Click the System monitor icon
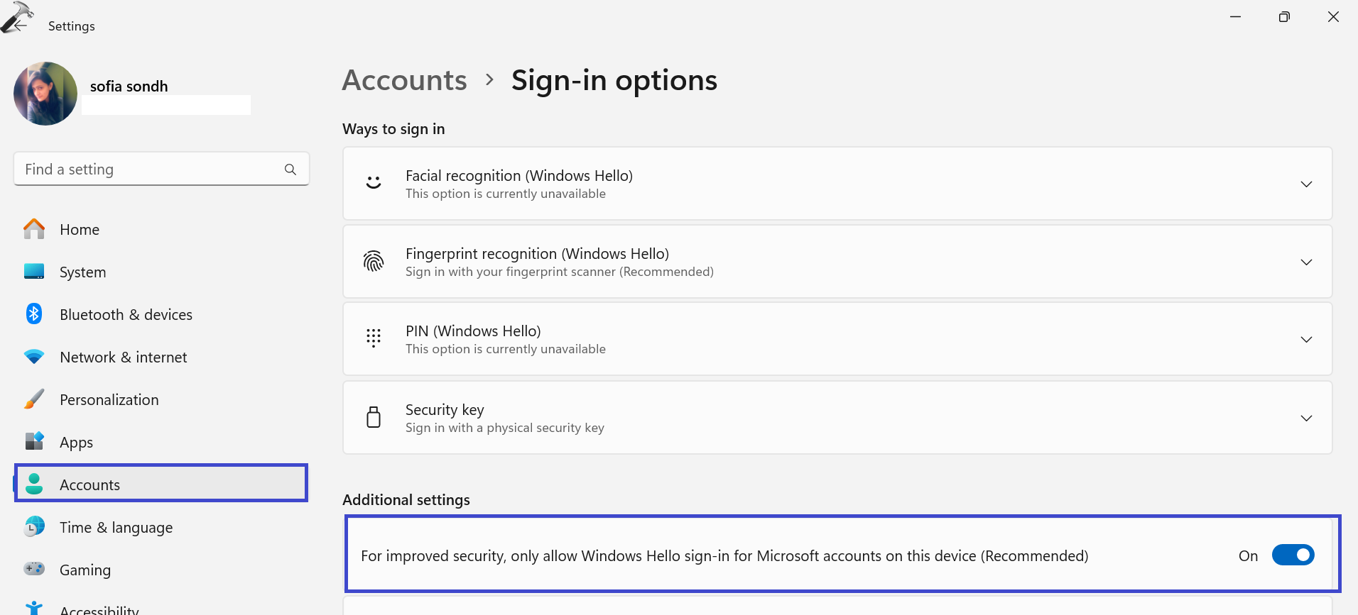The image size is (1358, 615). [x=34, y=272]
